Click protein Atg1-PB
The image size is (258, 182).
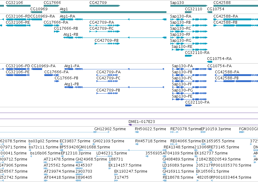click(114, 87)
